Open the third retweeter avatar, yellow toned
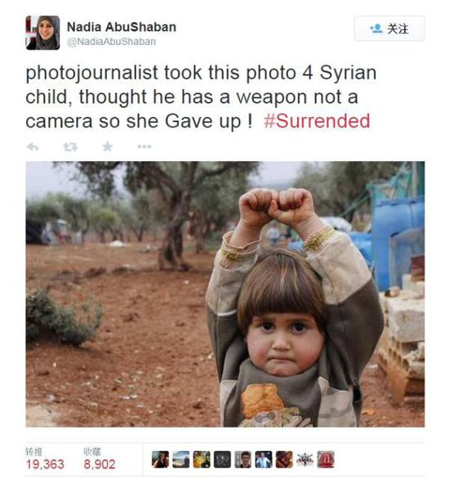 click(202, 459)
